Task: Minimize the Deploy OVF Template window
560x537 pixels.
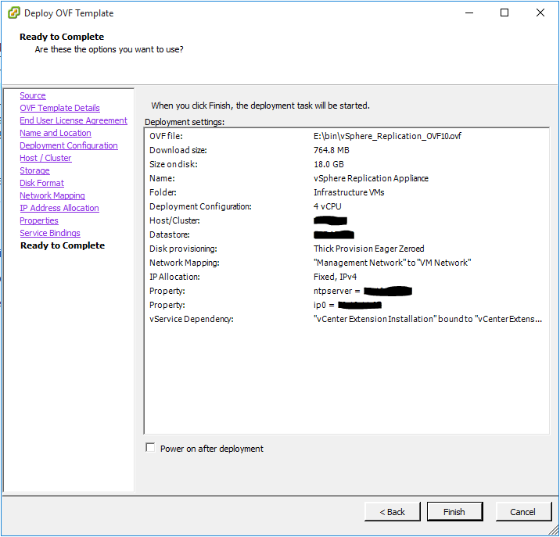Action: coord(469,13)
